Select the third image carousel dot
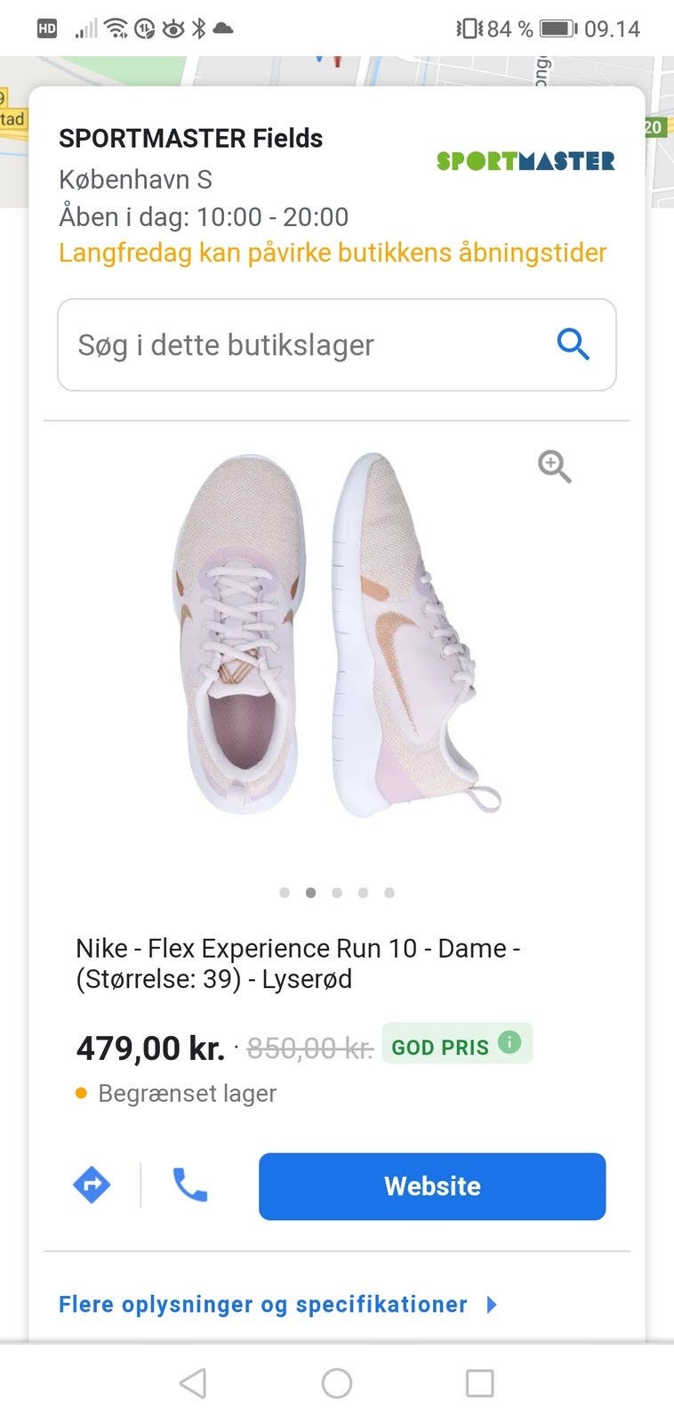This screenshot has width=674, height=1424. 337,893
